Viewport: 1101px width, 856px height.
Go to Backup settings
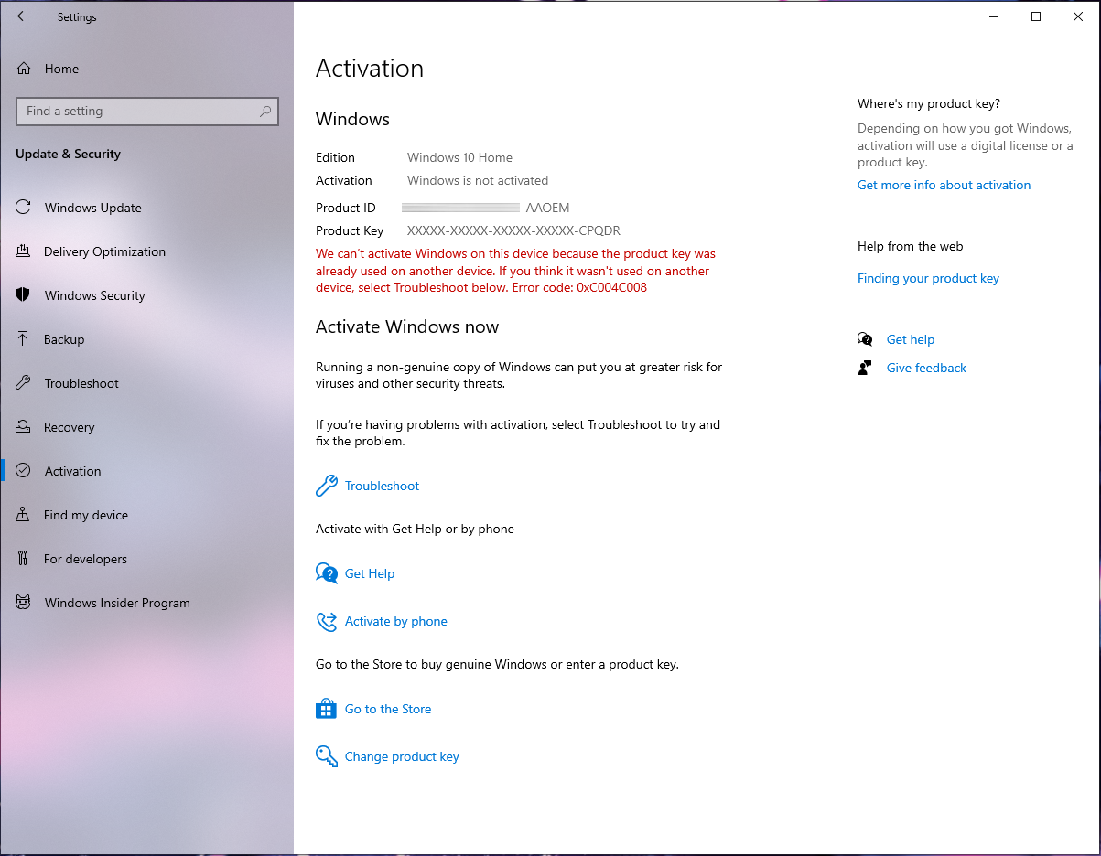64,339
